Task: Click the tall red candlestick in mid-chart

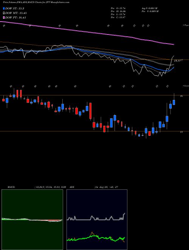Action: coord(90,111)
